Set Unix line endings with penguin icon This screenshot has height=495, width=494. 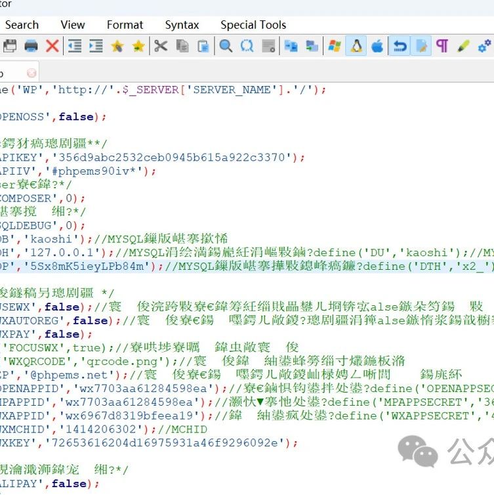(356, 46)
